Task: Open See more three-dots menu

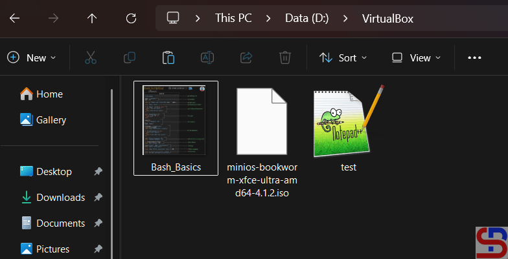Action: click(474, 57)
